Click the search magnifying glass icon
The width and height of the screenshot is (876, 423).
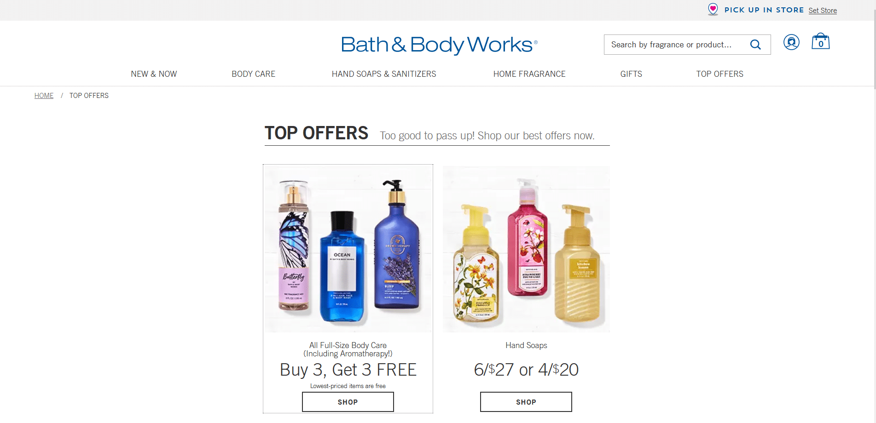tap(755, 45)
